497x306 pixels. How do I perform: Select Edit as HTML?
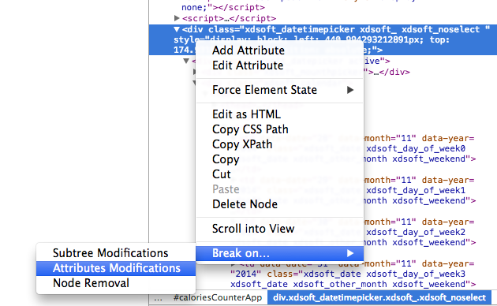(246, 114)
